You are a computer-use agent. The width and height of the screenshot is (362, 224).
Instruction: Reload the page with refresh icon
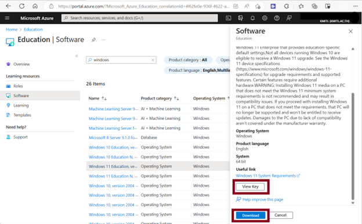(x=21, y=6)
